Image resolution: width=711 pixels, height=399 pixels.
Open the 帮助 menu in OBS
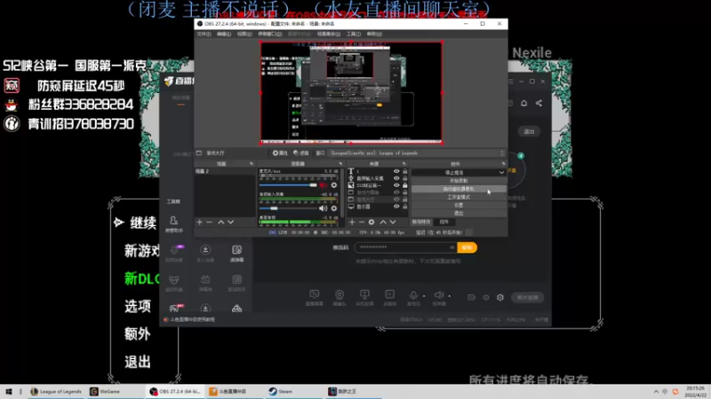pos(374,34)
